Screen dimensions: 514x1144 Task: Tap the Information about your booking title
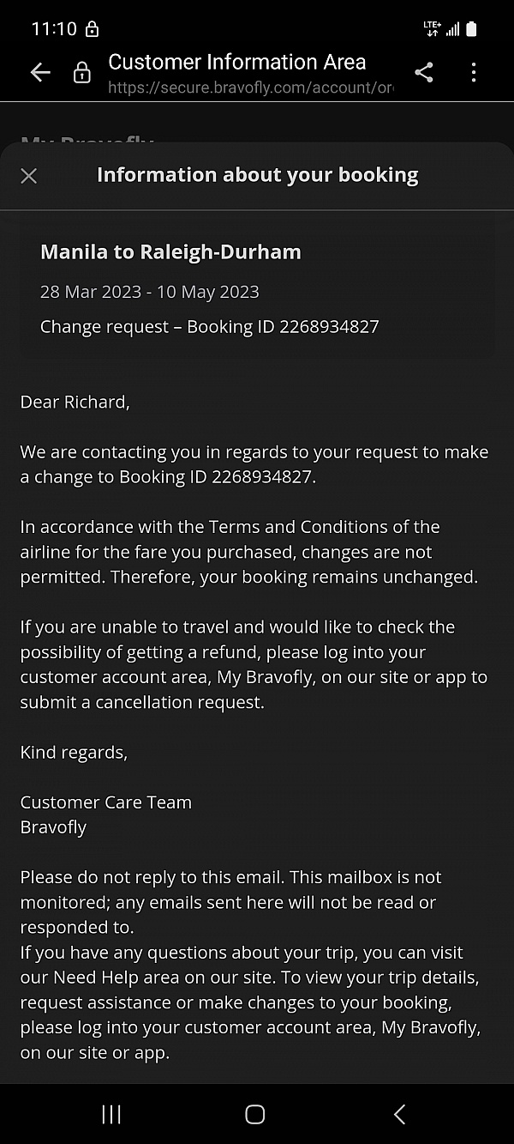(x=257, y=175)
